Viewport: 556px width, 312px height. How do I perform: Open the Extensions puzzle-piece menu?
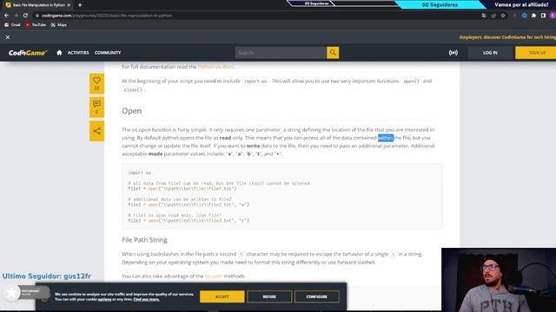[x=533, y=16]
